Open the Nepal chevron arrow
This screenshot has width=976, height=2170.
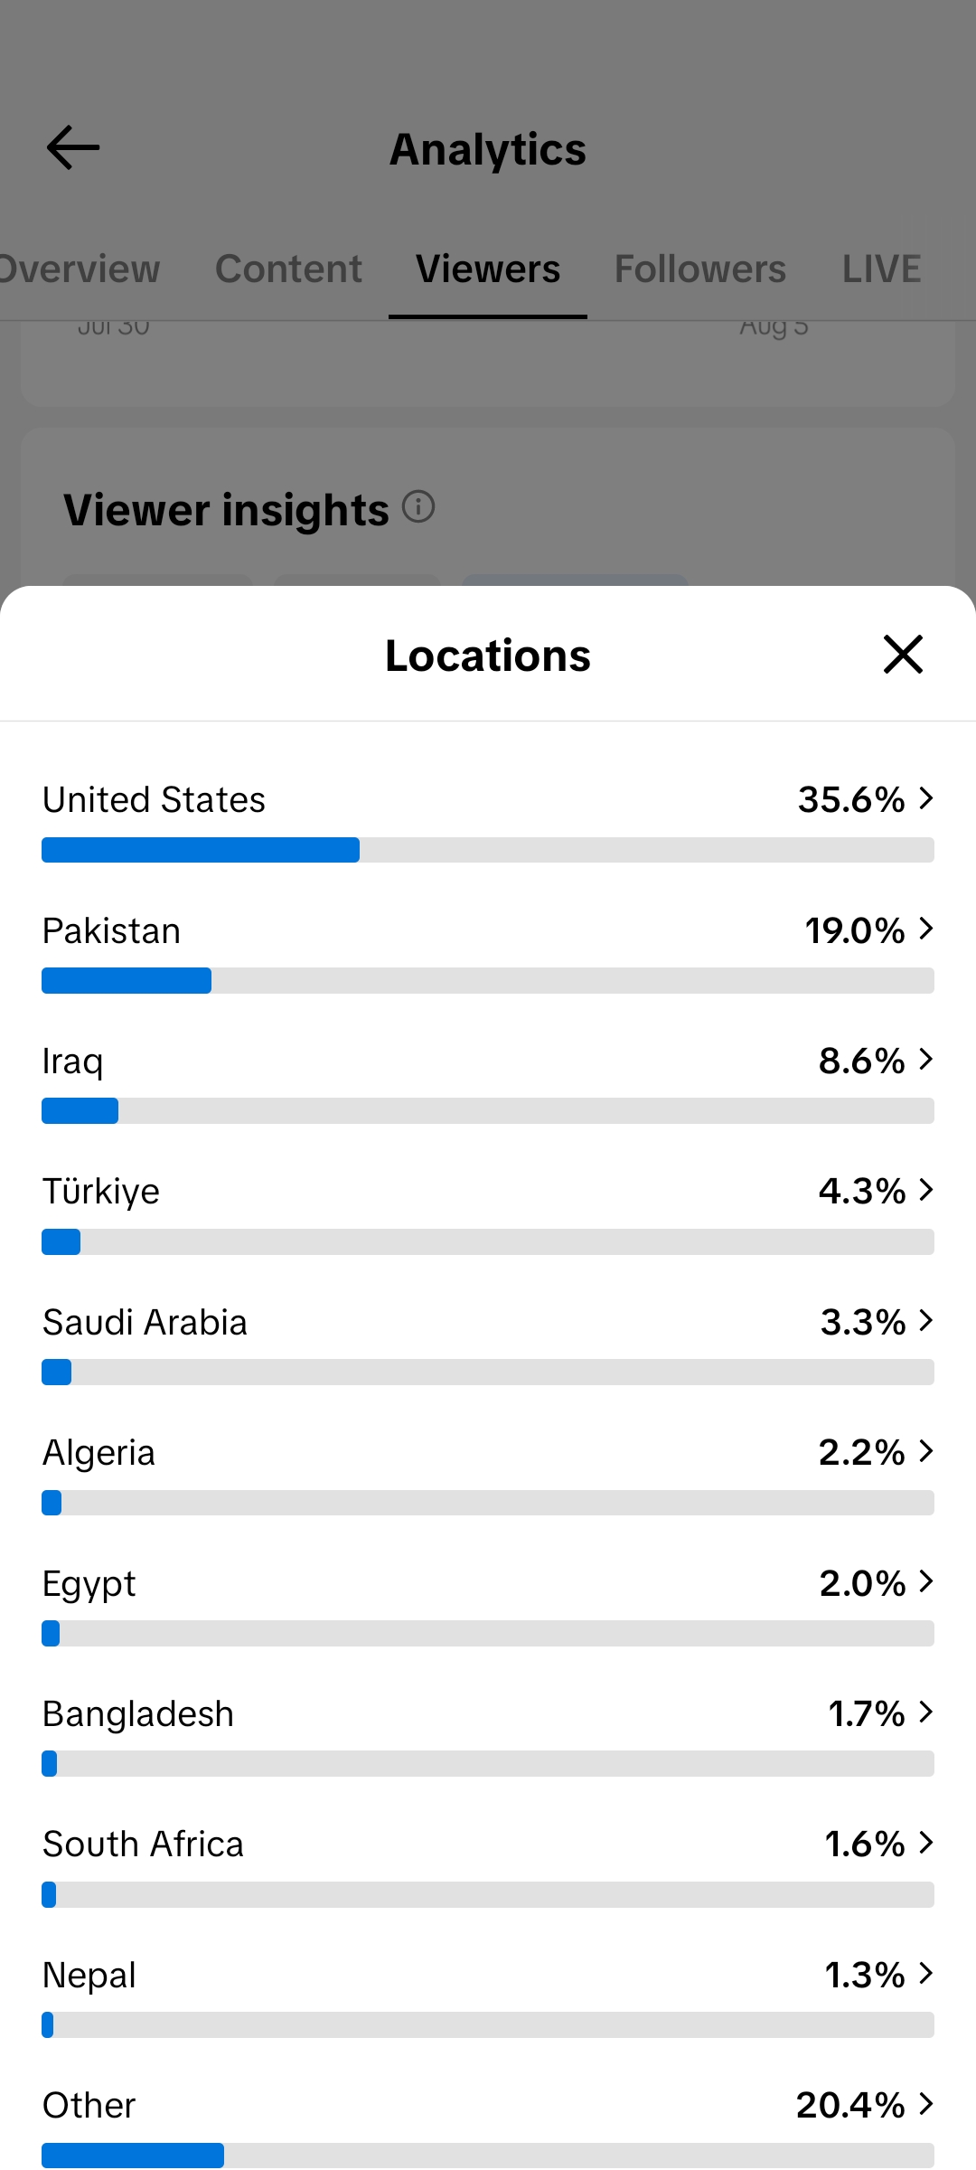coord(925,1974)
